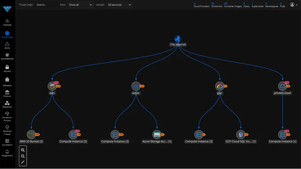This screenshot has height=169, width=301.
Task: Zoom in on the graph
Action: 23,150
